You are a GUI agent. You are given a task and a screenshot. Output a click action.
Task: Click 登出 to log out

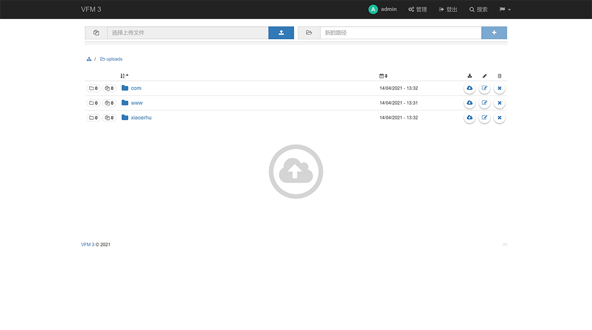(x=448, y=10)
